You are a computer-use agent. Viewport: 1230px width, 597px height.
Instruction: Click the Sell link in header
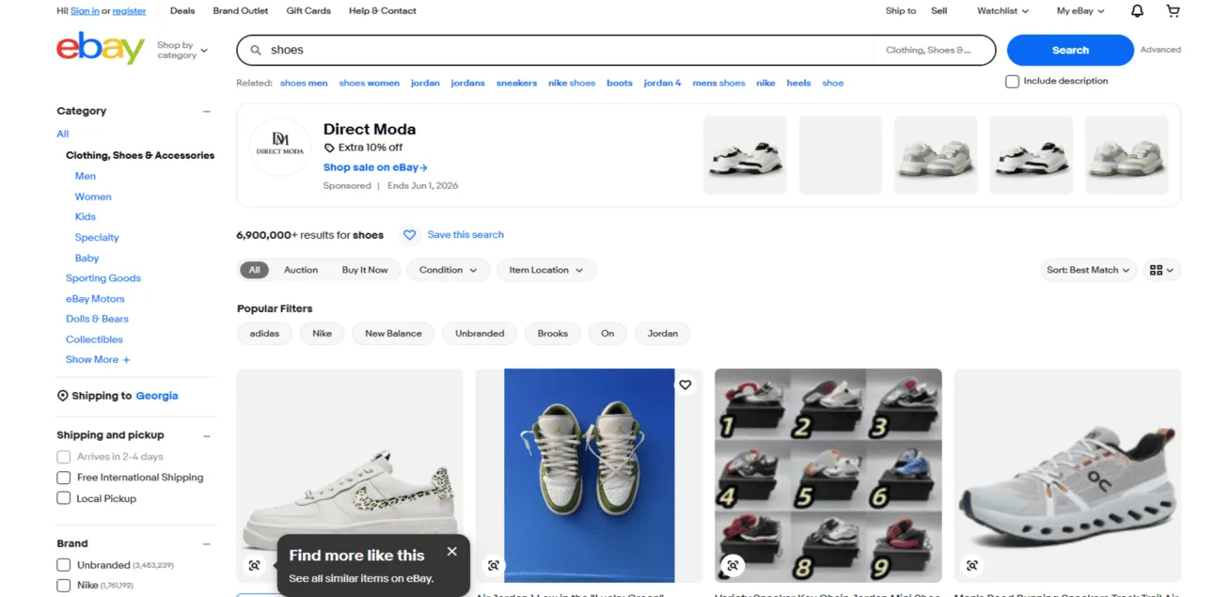[938, 11]
